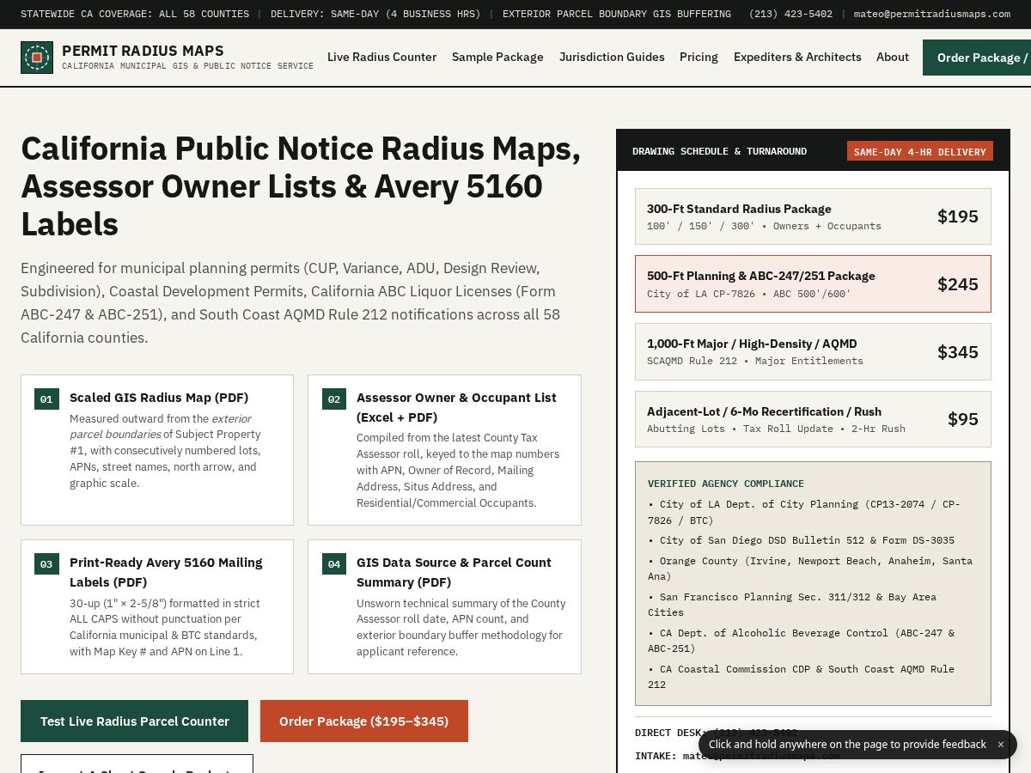Click the DRAWING SCHEDULE & TURNAROUND heading
The width and height of the screenshot is (1031, 773).
pyautogui.click(x=719, y=151)
